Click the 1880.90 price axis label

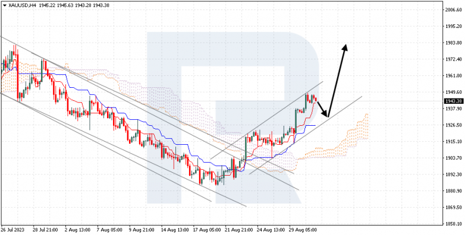point(454,191)
